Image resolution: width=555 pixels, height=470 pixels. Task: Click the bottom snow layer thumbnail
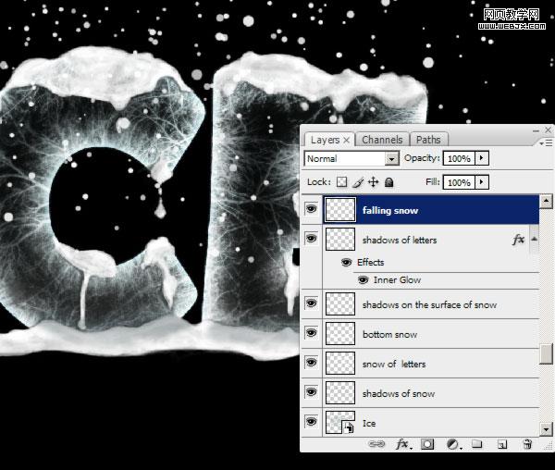pyautogui.click(x=340, y=333)
